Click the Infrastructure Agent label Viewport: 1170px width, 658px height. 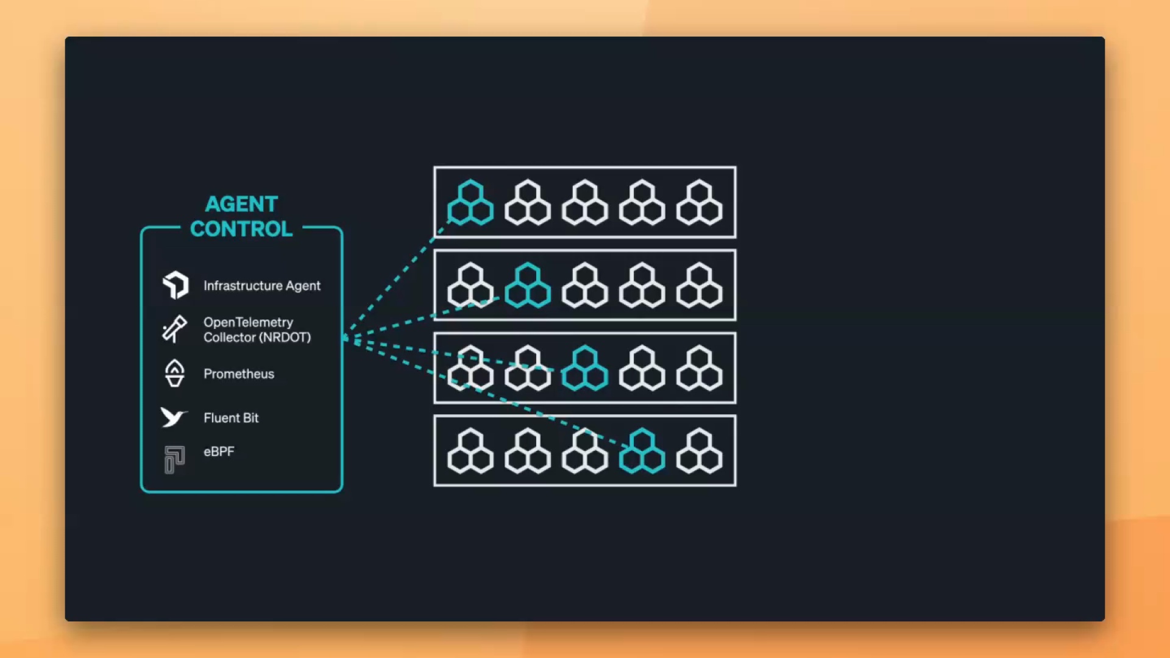coord(261,286)
